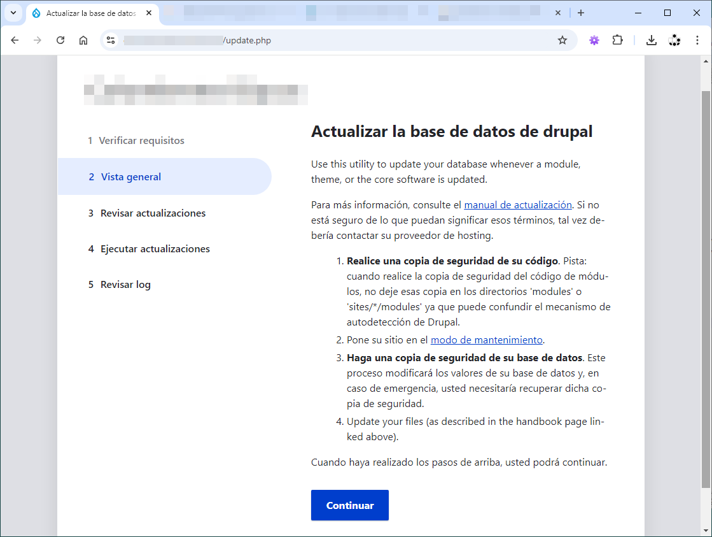The width and height of the screenshot is (712, 537).
Task: Open the Extensions puzzle icon
Action: pyautogui.click(x=618, y=40)
